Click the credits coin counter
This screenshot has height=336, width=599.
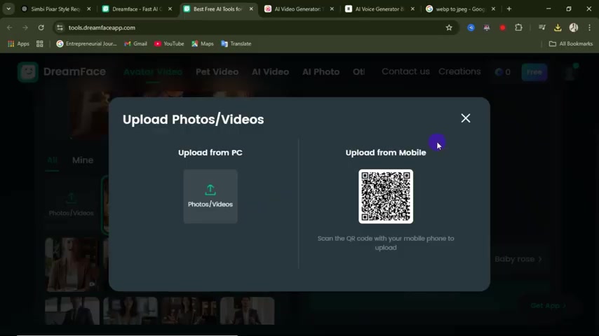503,71
